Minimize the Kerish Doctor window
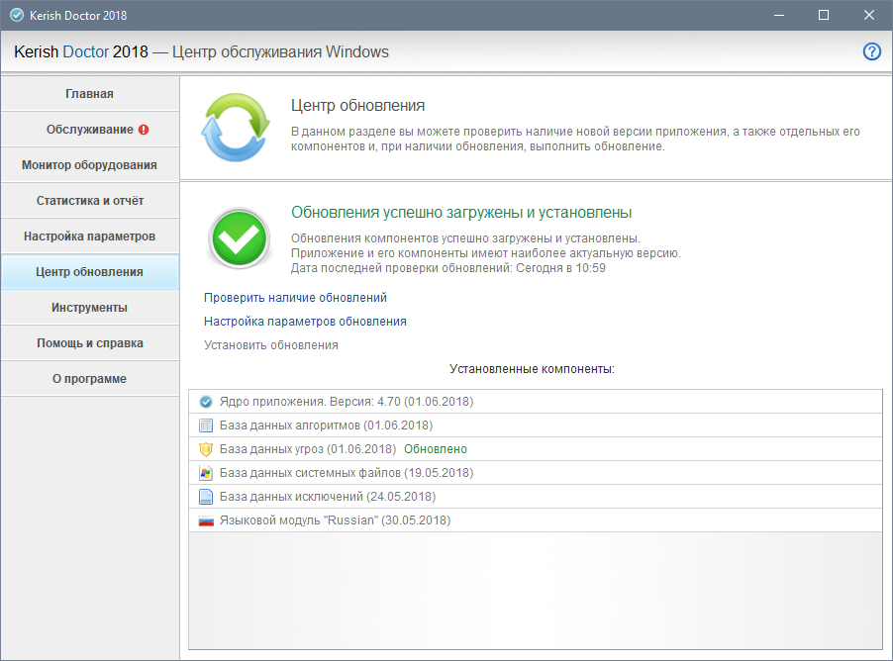Screen dimensions: 893x661 coord(779,16)
